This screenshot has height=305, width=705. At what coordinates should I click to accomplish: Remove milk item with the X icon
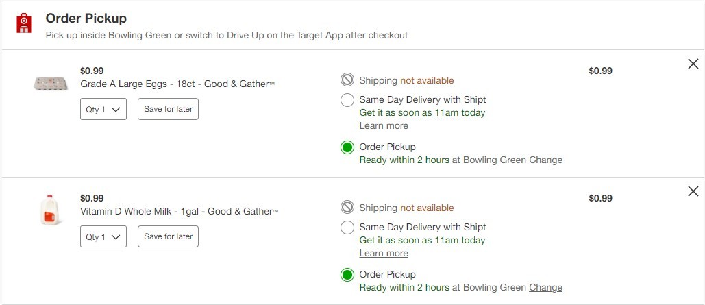coord(693,192)
